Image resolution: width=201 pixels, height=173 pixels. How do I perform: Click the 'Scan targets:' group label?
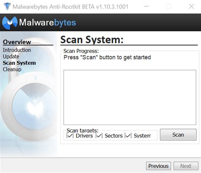coord(83,130)
